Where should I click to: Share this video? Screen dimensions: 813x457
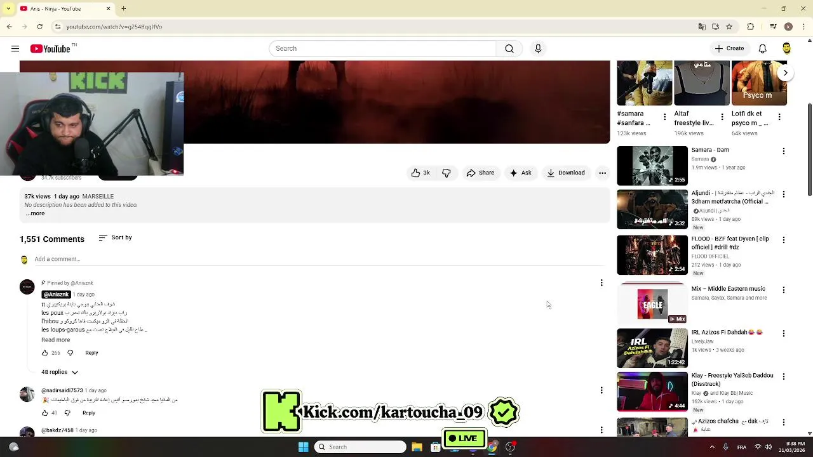(480, 173)
